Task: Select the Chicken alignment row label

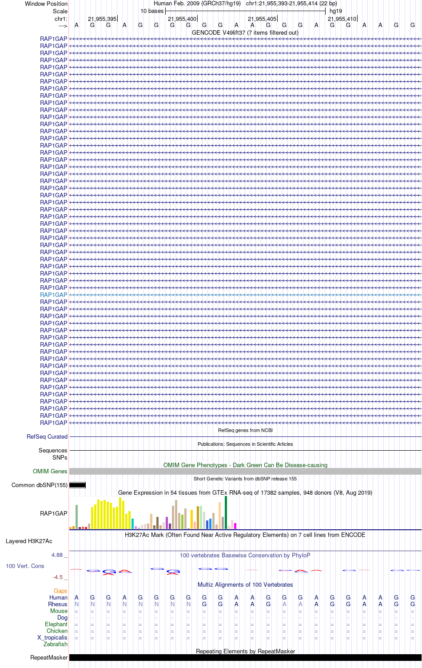Action: click(57, 631)
